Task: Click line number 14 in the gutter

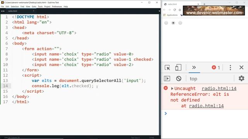Action: [5, 86]
